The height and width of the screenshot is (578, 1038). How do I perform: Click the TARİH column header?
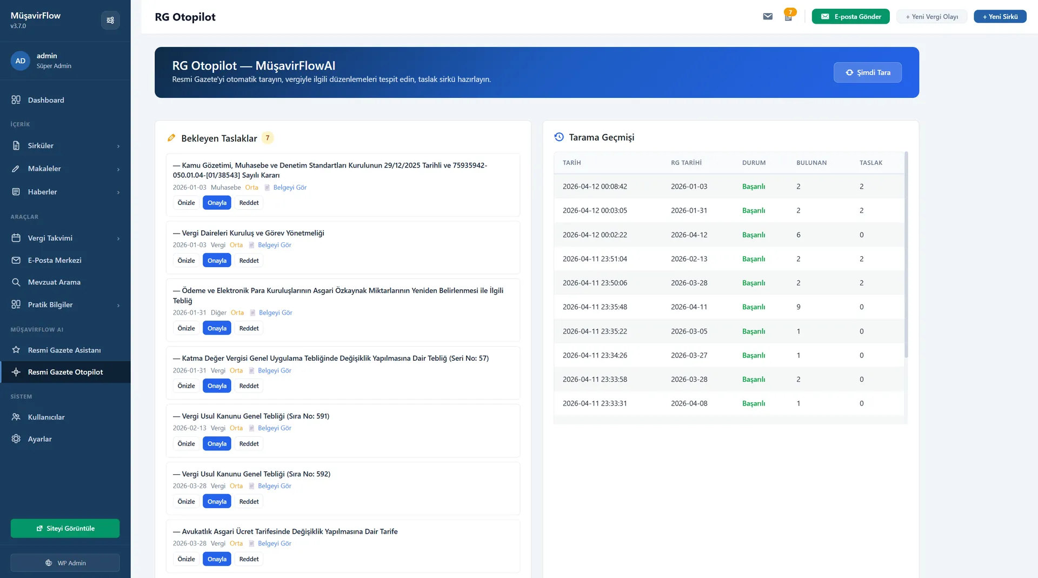click(x=571, y=163)
